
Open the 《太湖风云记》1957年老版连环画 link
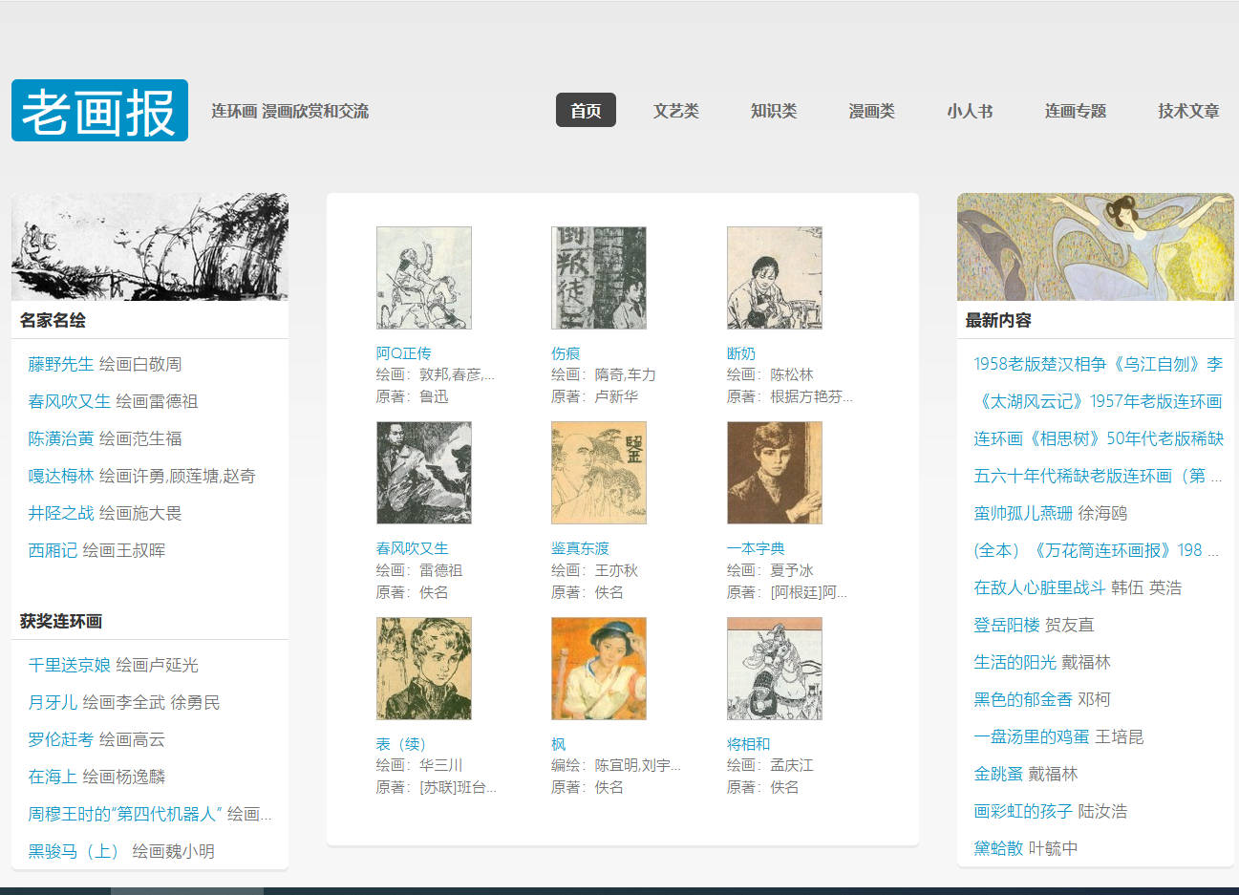coord(1098,401)
